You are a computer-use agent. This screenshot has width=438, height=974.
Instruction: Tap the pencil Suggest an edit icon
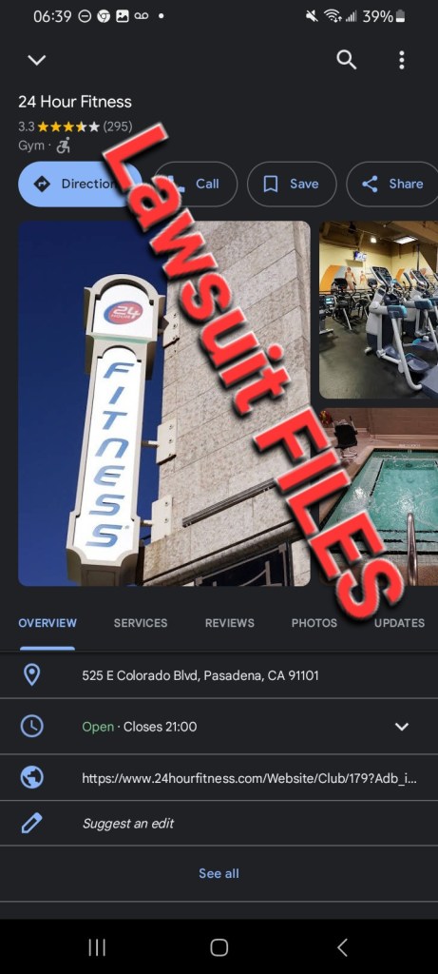tap(31, 824)
